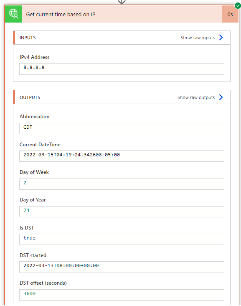The height and width of the screenshot is (306, 241).
Task: Click the down arrow connector above the action
Action: tap(122, 2)
